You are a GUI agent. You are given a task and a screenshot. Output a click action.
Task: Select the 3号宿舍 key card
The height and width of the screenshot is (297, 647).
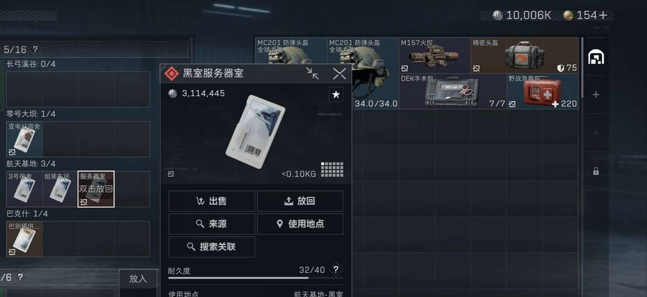[25, 189]
